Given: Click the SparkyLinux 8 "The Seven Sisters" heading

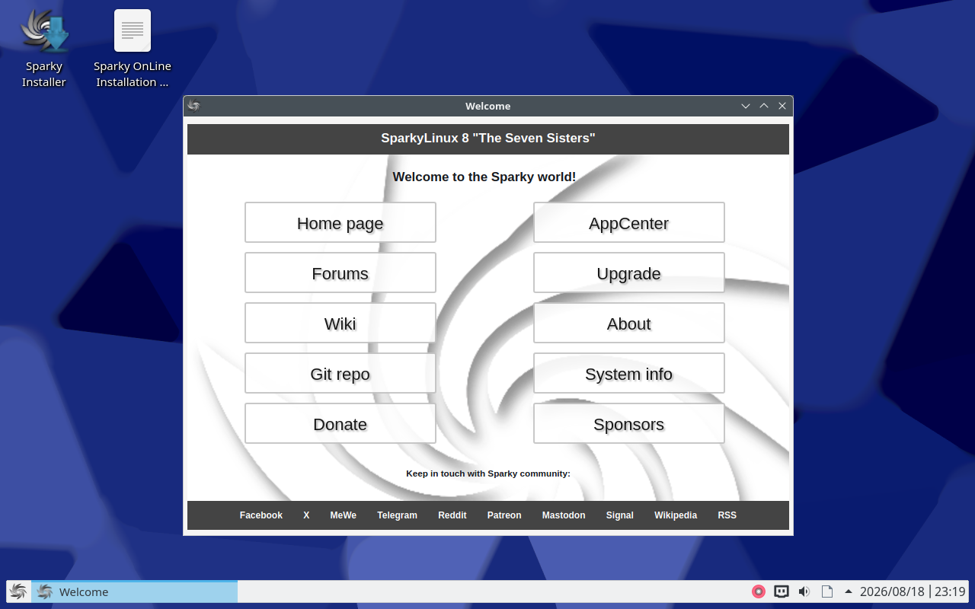Looking at the screenshot, I should (x=488, y=138).
